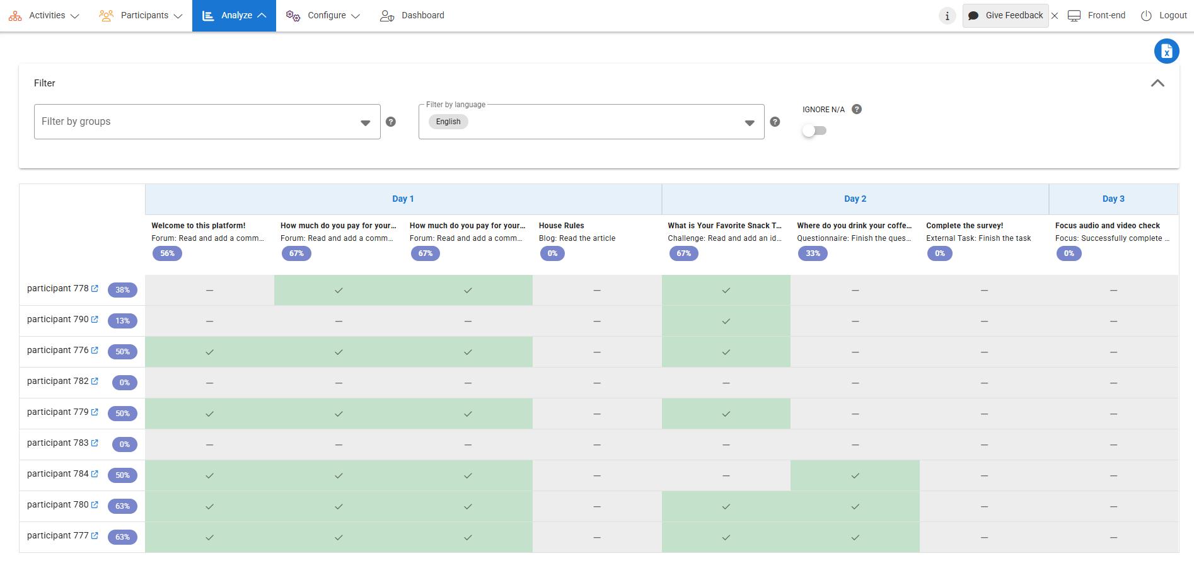This screenshot has height=575, width=1194.
Task: Open the Participants menu
Action: click(141, 16)
